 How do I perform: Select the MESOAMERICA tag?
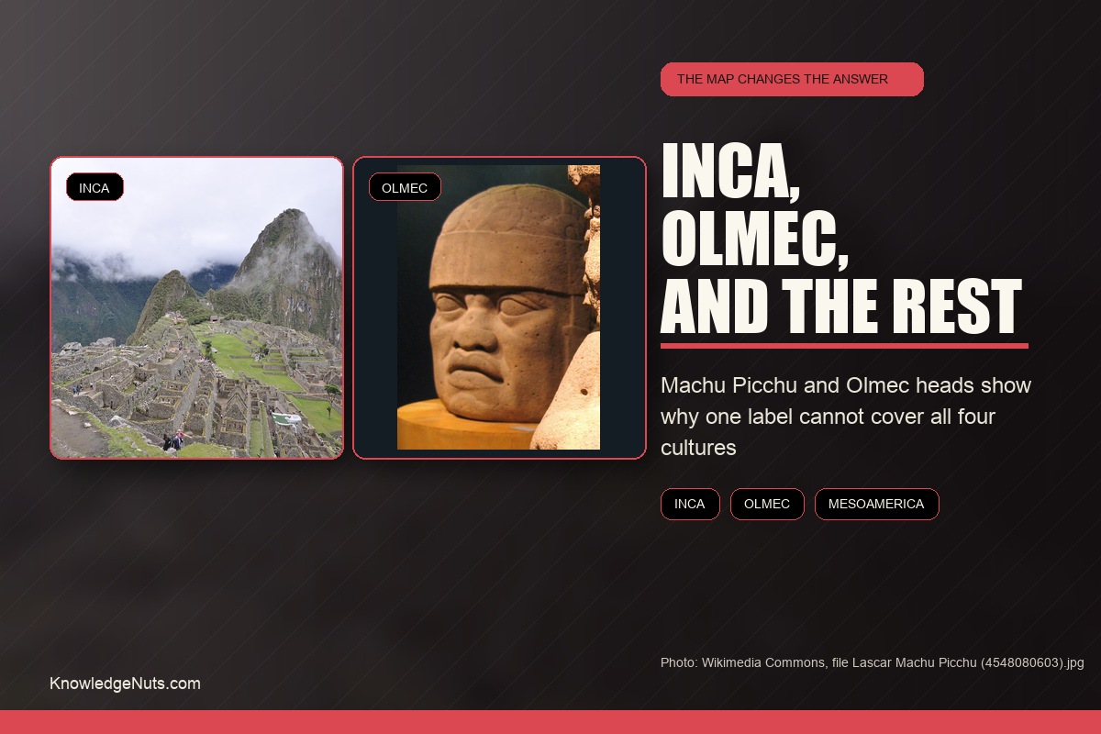876,504
